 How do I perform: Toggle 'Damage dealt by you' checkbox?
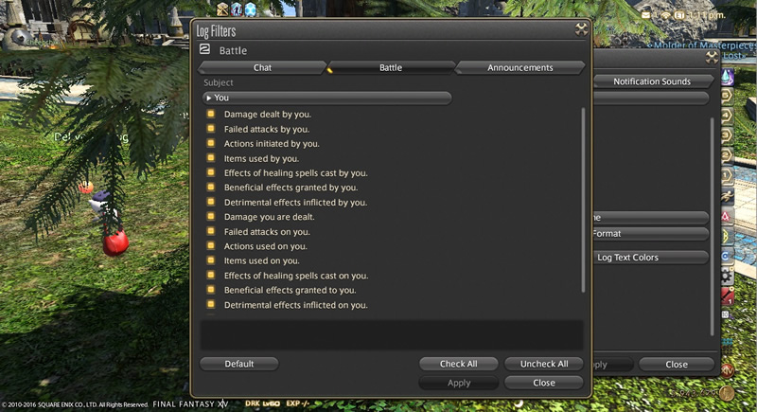coord(211,114)
